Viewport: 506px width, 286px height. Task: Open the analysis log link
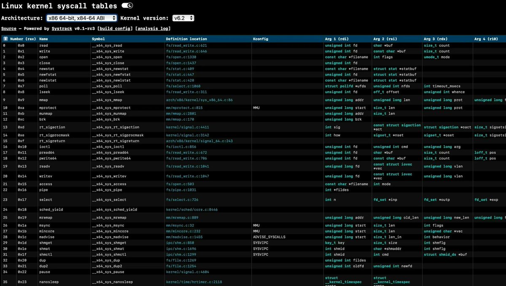point(153,29)
